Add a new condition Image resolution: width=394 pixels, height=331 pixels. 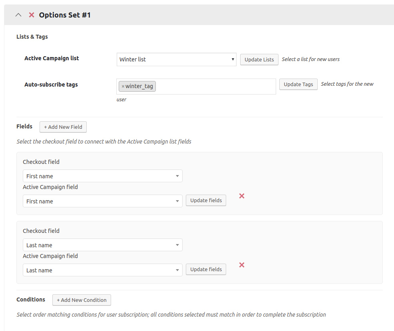point(82,300)
